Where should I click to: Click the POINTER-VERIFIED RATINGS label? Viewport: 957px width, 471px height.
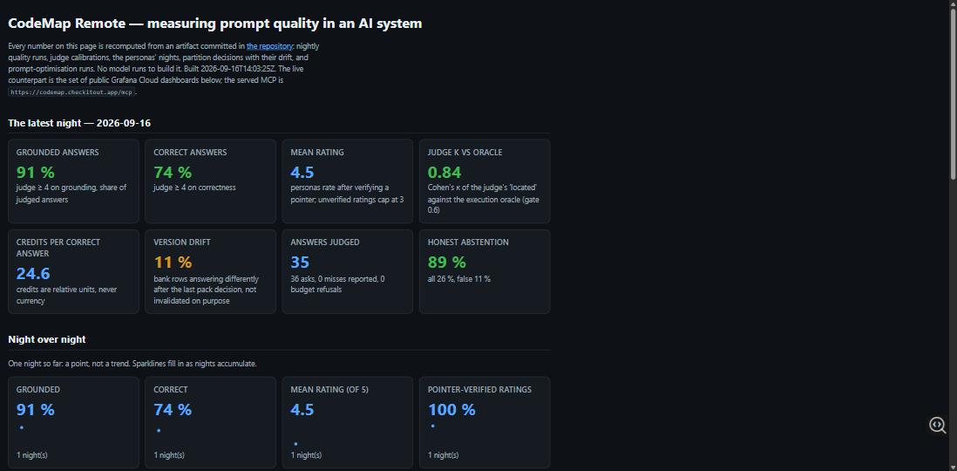(479, 389)
